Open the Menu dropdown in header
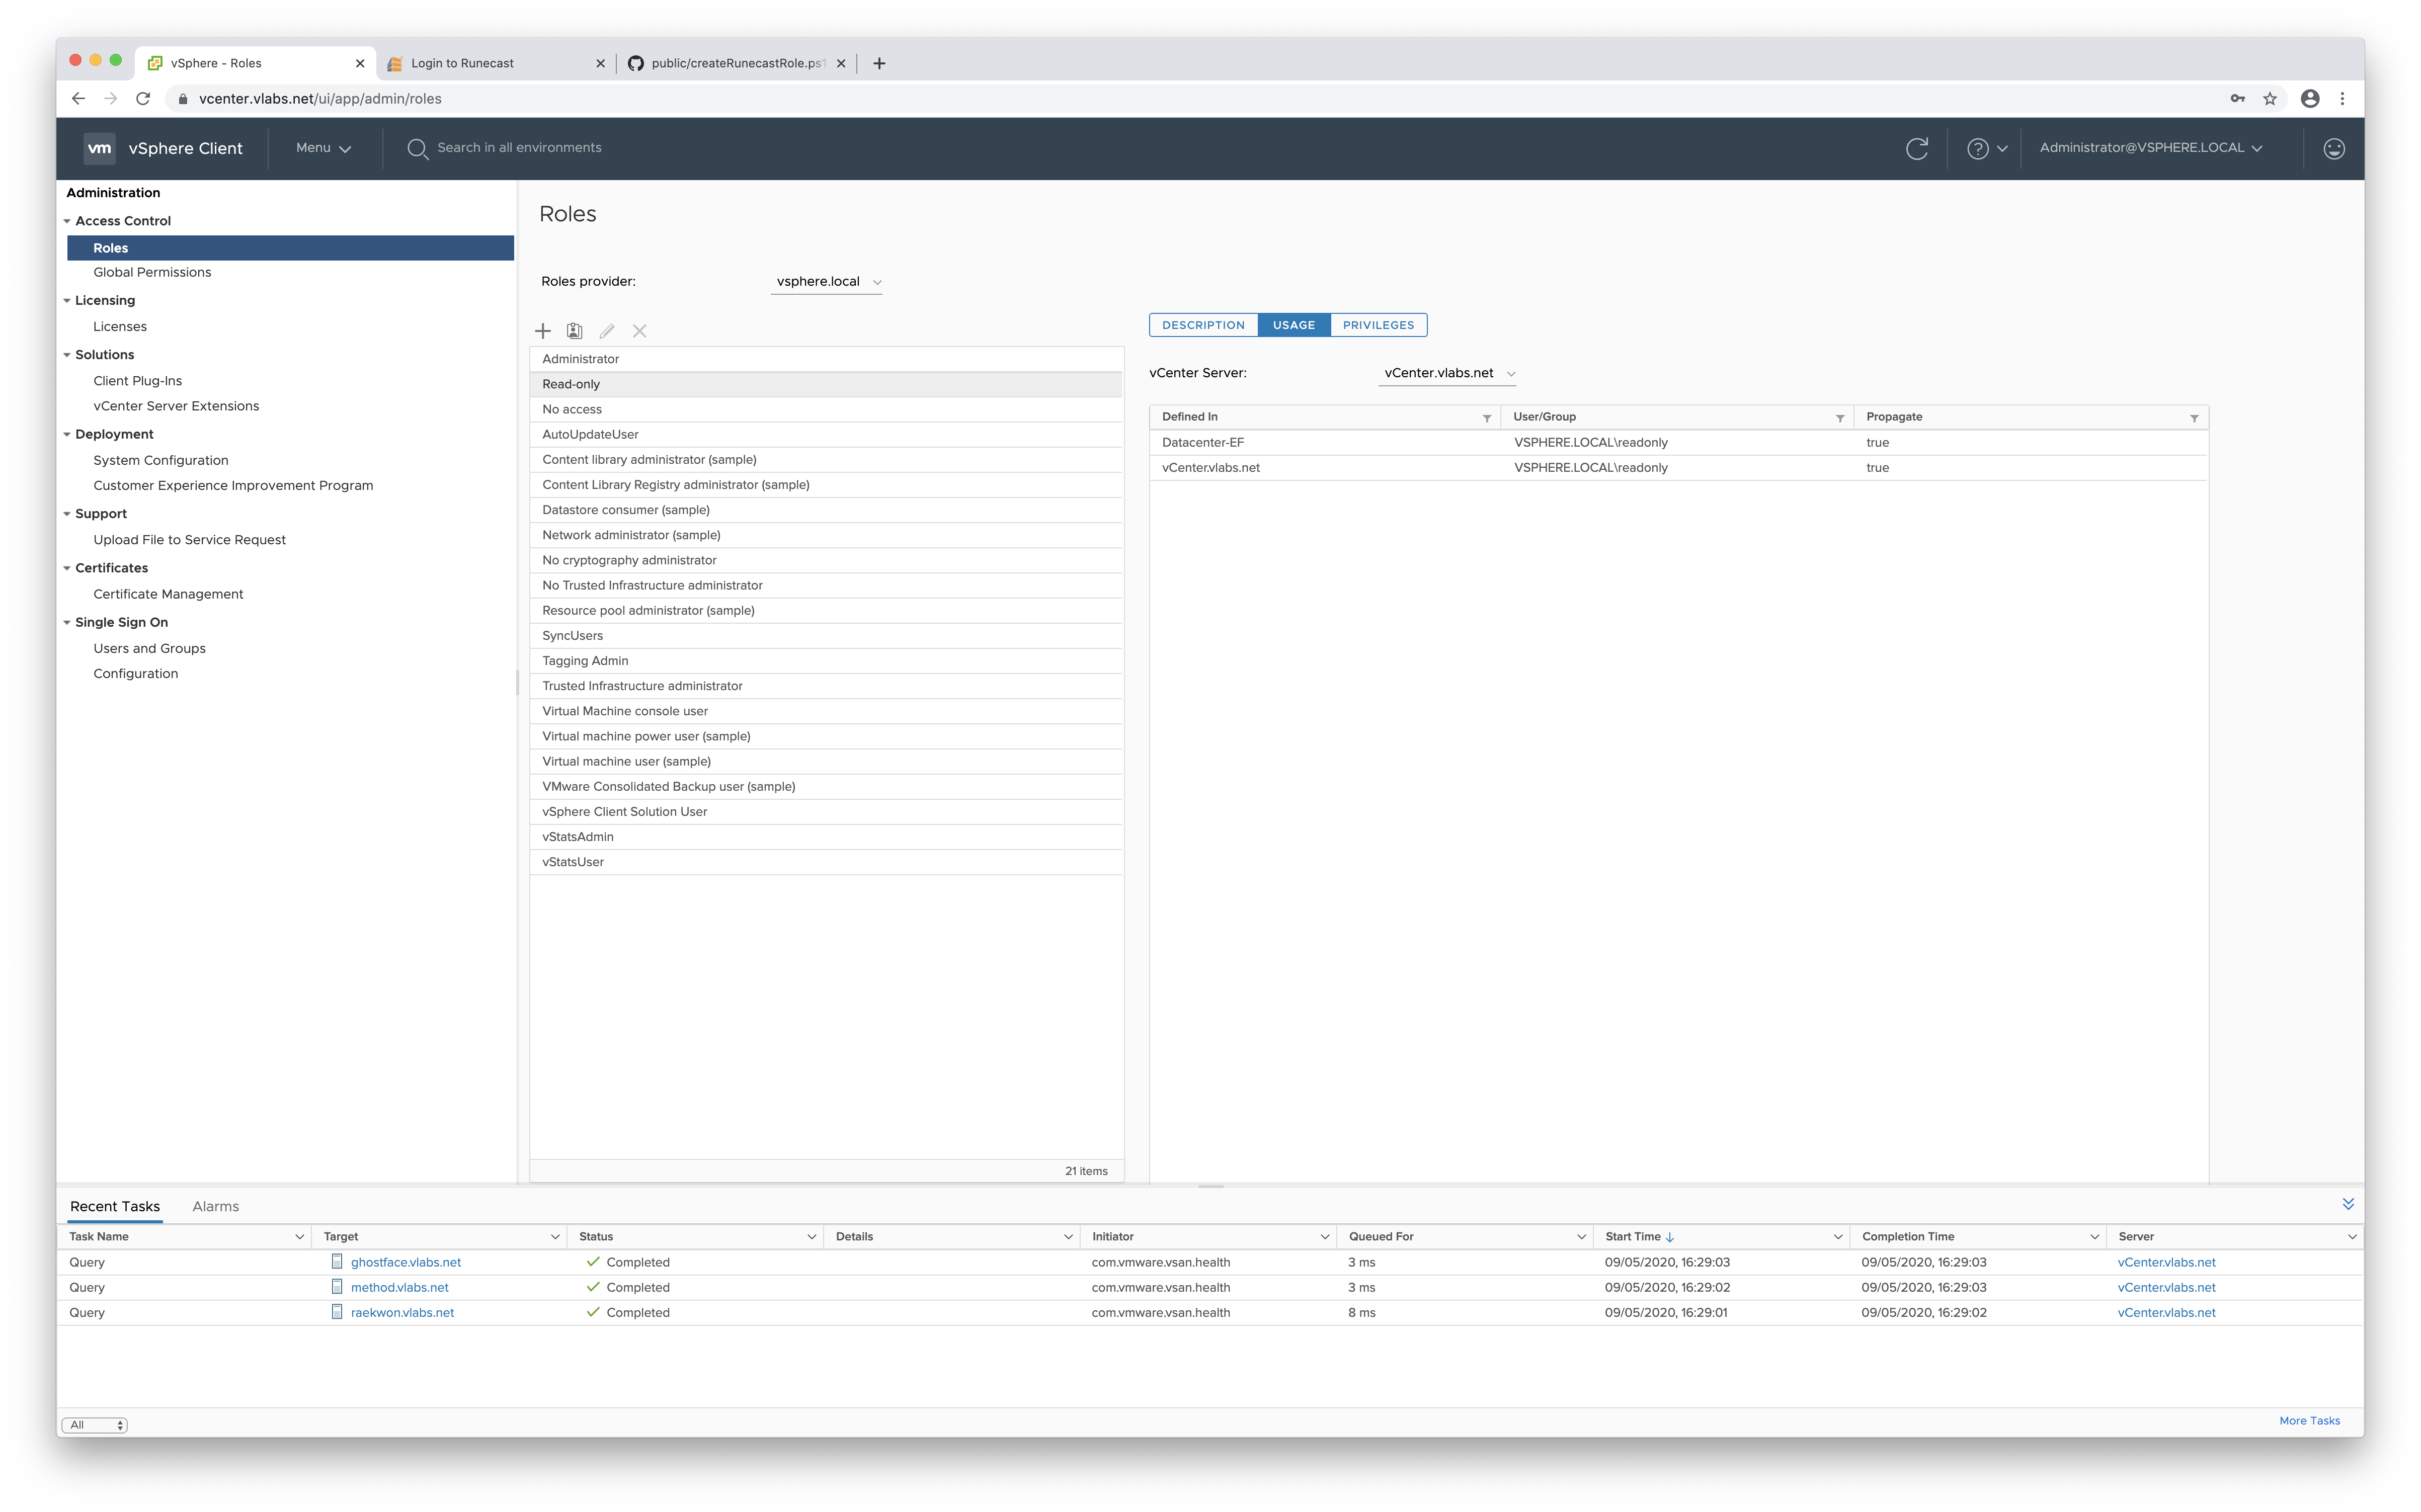Viewport: 2421px width, 1512px height. (323, 148)
